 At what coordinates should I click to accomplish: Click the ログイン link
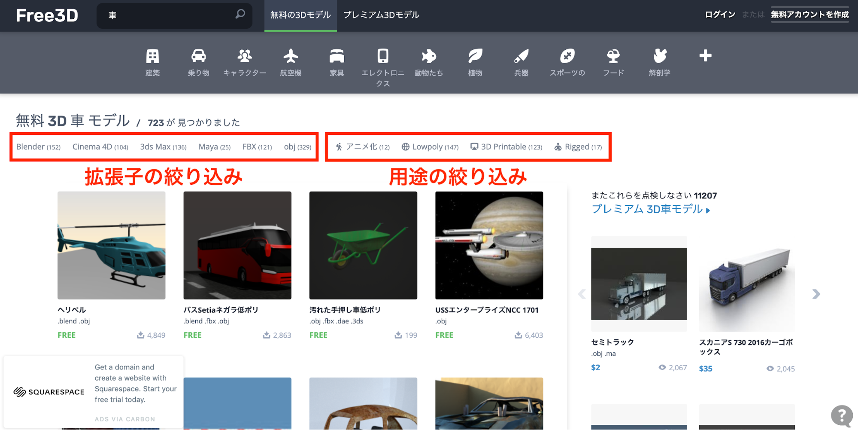[x=720, y=15]
